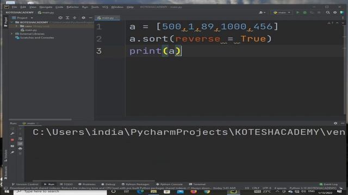Collapse the KOTESHACADEMY project root
348x195 pixels.
tap(12, 22)
